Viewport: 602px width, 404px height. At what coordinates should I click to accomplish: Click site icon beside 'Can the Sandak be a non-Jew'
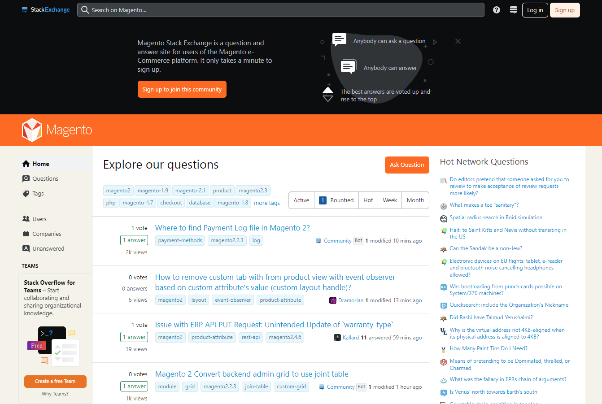[x=444, y=249]
